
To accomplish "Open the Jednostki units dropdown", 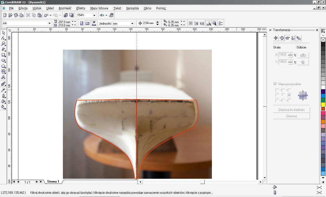I will (x=132, y=23).
